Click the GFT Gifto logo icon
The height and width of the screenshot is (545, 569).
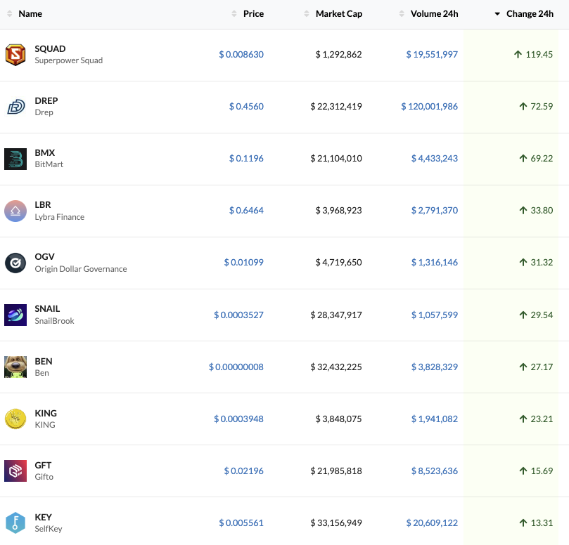pos(15,471)
